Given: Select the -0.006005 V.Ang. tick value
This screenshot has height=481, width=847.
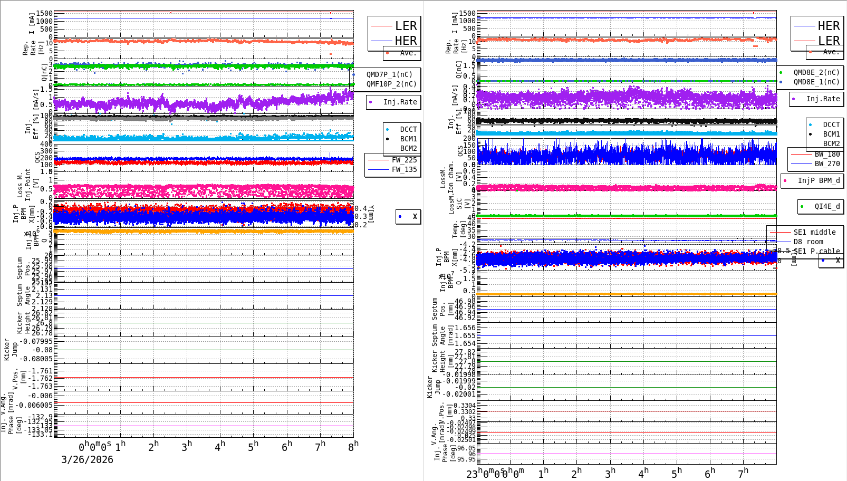Looking at the screenshot, I should [x=34, y=405].
